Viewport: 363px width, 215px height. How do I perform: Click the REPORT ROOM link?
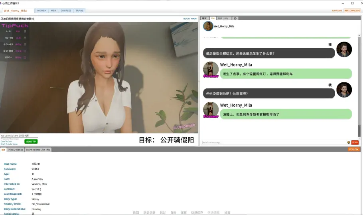click(x=190, y=19)
